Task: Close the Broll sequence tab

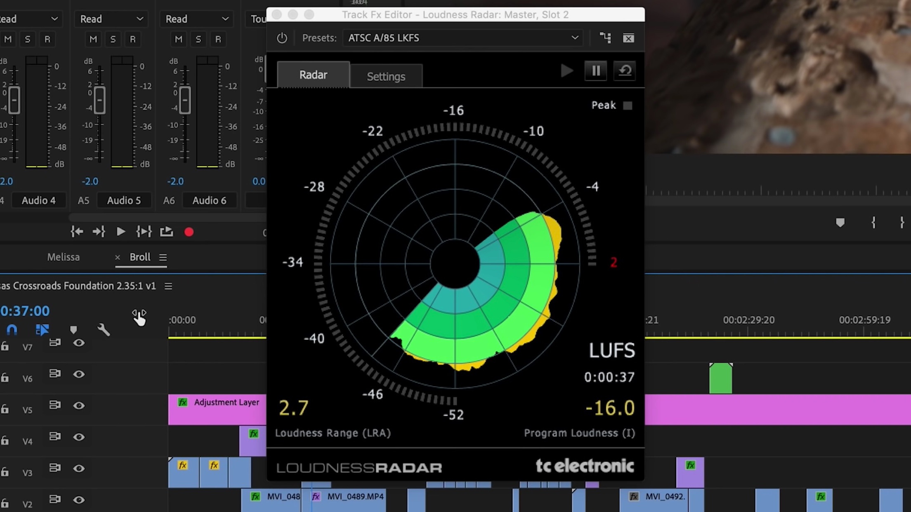Action: coord(118,258)
